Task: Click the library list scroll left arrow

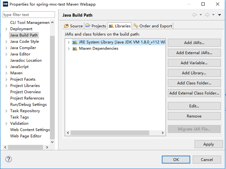Action: (x=68, y=133)
